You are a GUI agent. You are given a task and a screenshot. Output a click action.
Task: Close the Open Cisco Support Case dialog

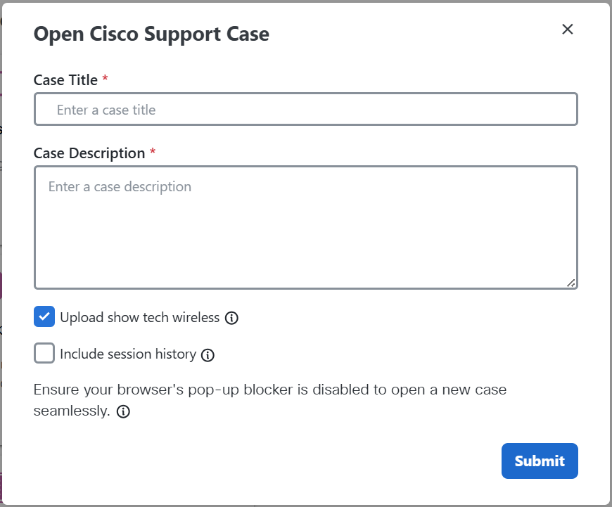point(567,29)
